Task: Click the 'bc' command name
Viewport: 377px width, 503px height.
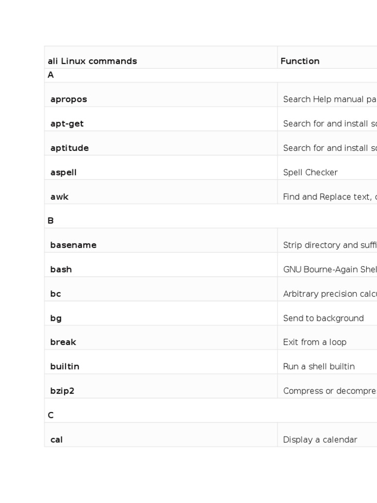Action: pyautogui.click(x=55, y=294)
